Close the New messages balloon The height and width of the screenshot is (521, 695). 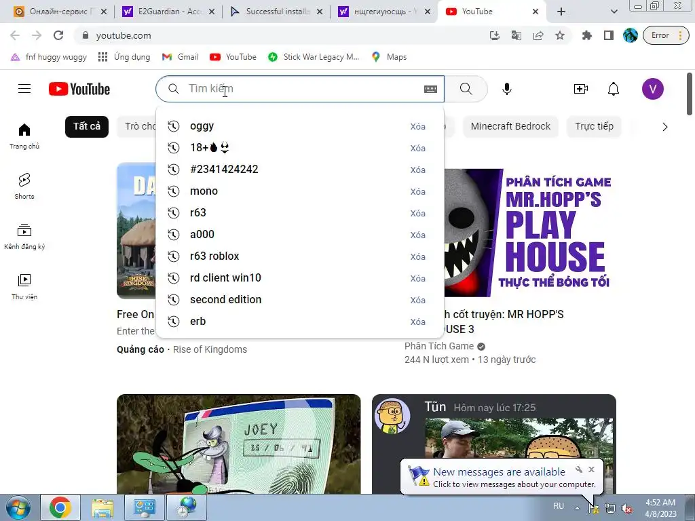[x=591, y=469]
